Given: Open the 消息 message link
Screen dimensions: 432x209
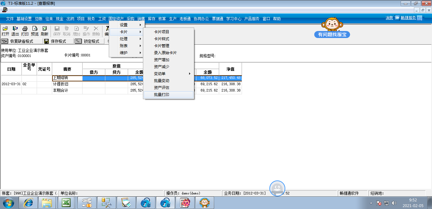Looking at the screenshot, I should 389,18.
